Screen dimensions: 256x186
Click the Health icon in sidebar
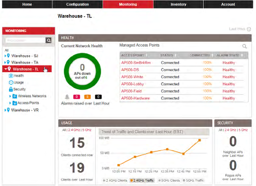11,76
